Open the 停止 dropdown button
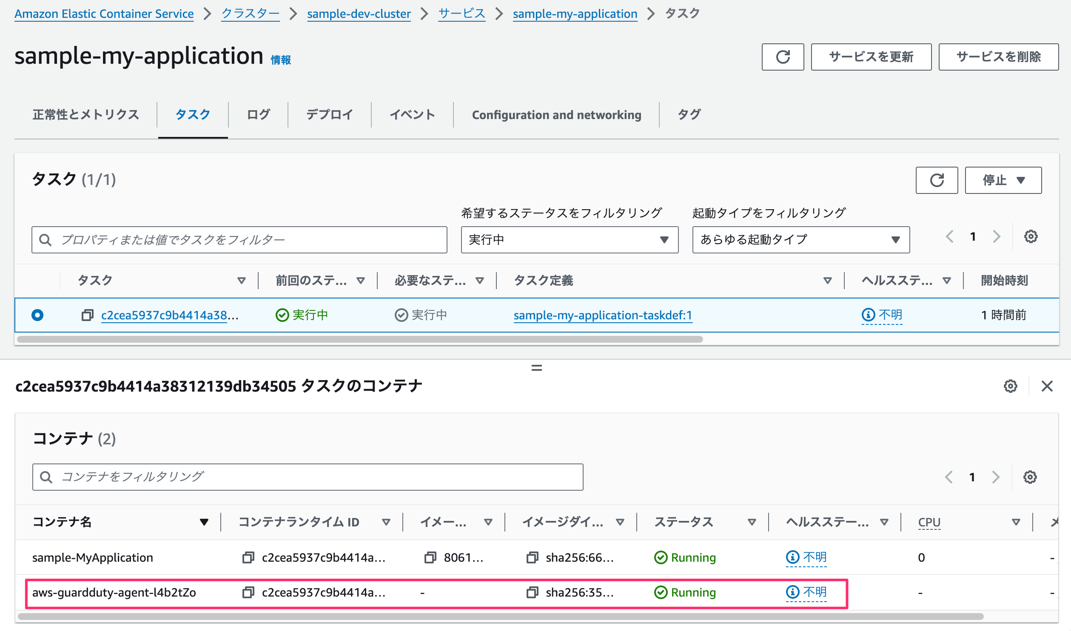1071x631 pixels. [x=1003, y=180]
